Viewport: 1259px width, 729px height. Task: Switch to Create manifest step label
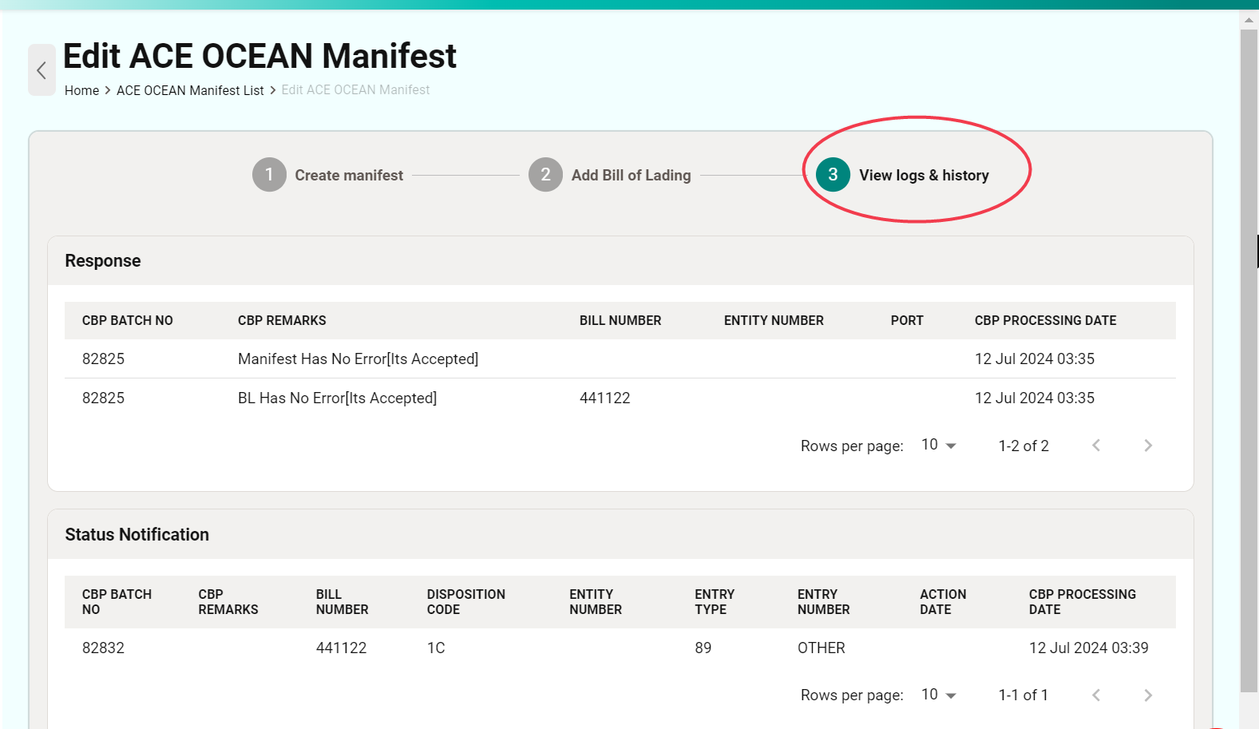[x=349, y=175]
